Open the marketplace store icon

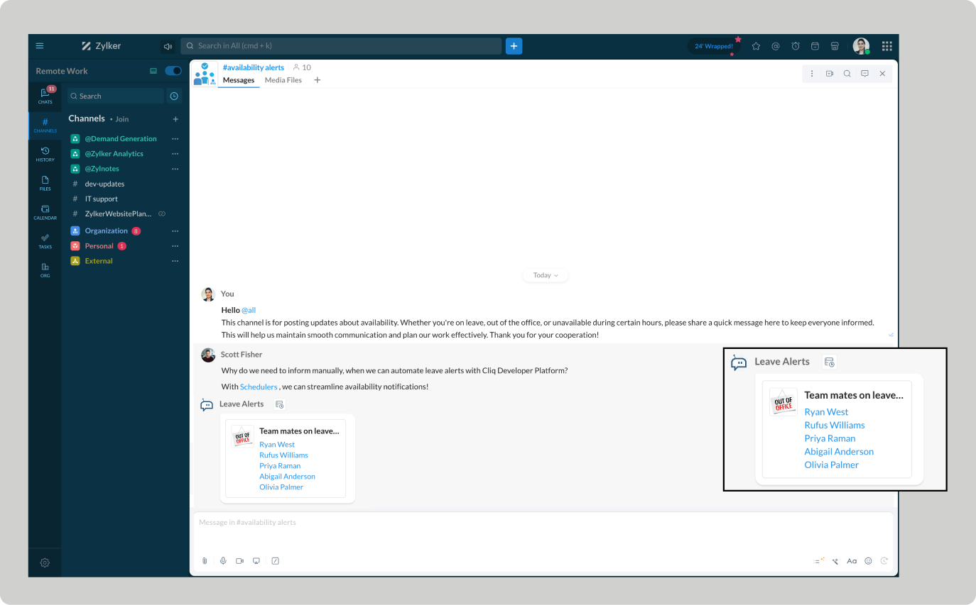835,46
